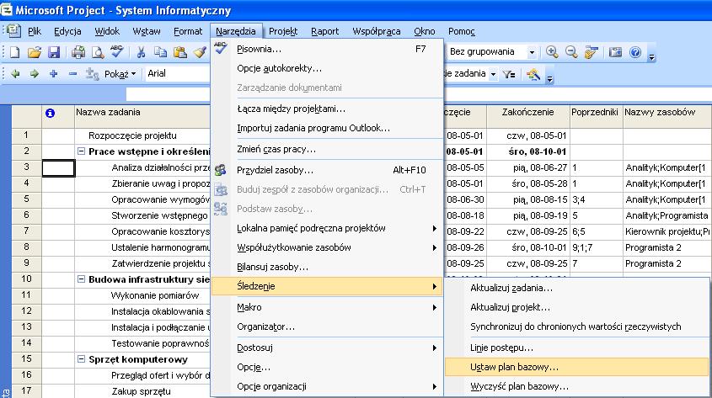Select Pisownia menu entry

(327, 49)
